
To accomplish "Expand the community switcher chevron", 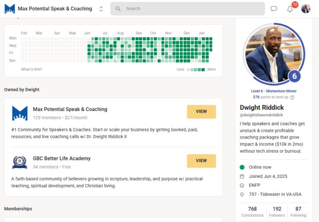I will pyautogui.click(x=101, y=9).
